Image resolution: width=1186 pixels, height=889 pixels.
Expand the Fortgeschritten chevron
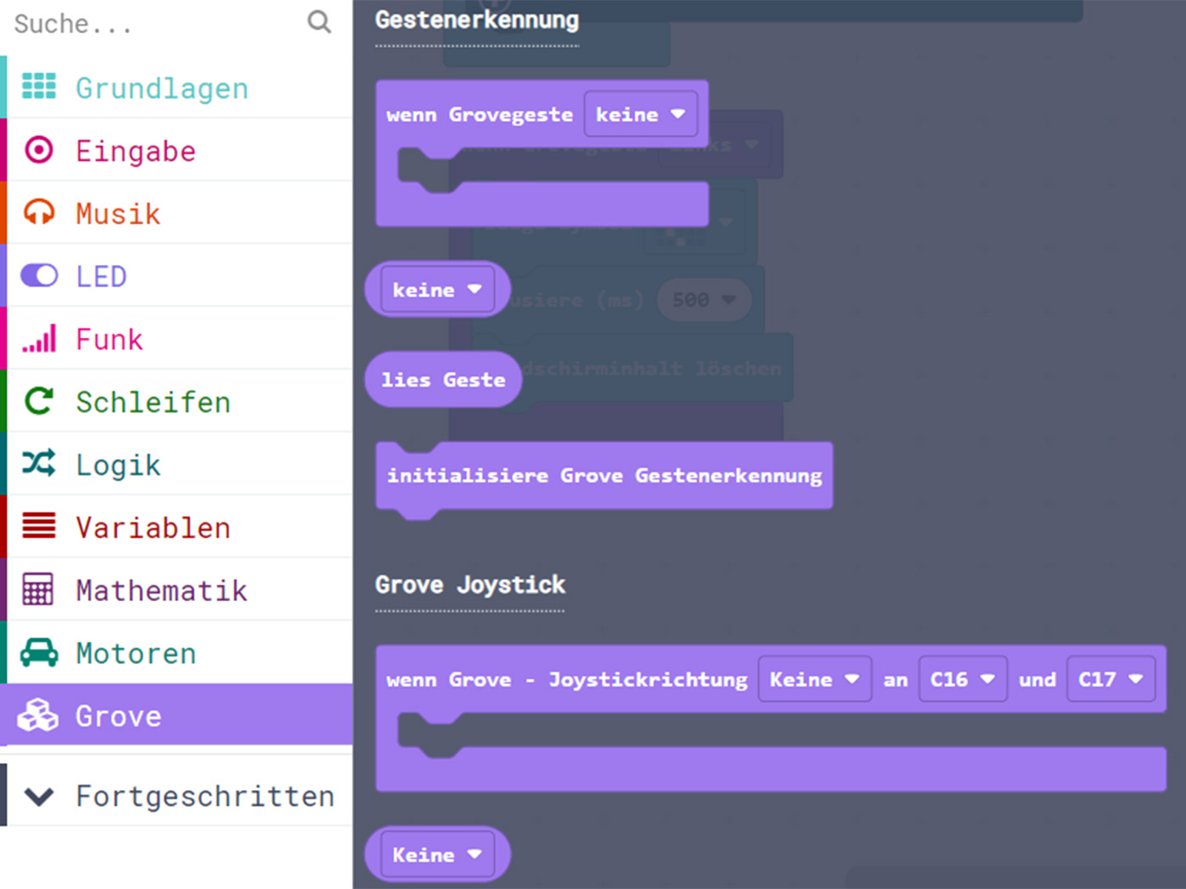coord(39,796)
